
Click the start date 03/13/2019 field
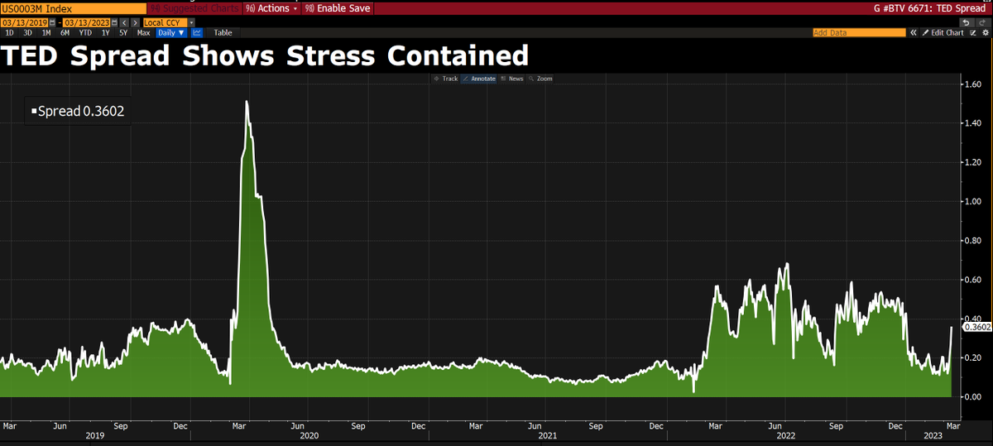tap(25, 22)
